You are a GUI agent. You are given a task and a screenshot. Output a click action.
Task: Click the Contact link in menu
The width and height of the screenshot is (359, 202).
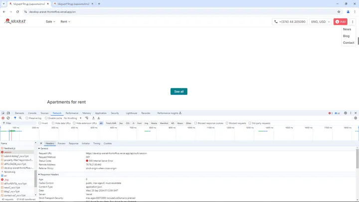coord(349,43)
